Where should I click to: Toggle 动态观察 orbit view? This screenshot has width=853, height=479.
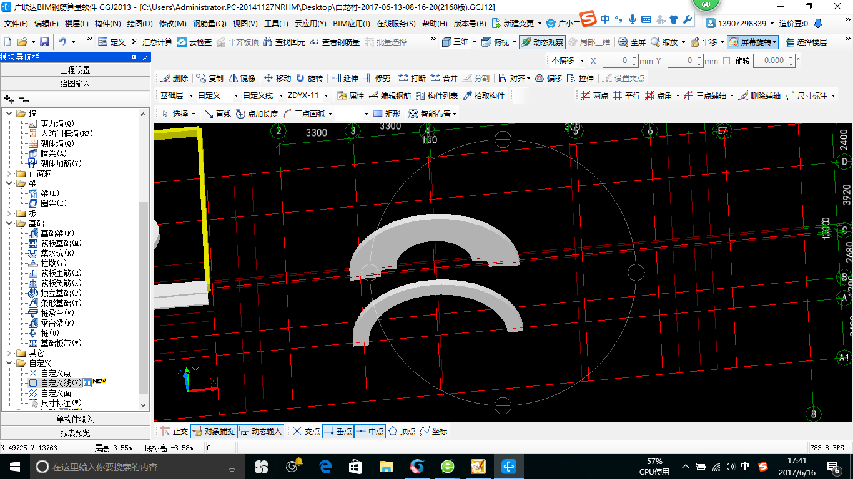tap(542, 42)
